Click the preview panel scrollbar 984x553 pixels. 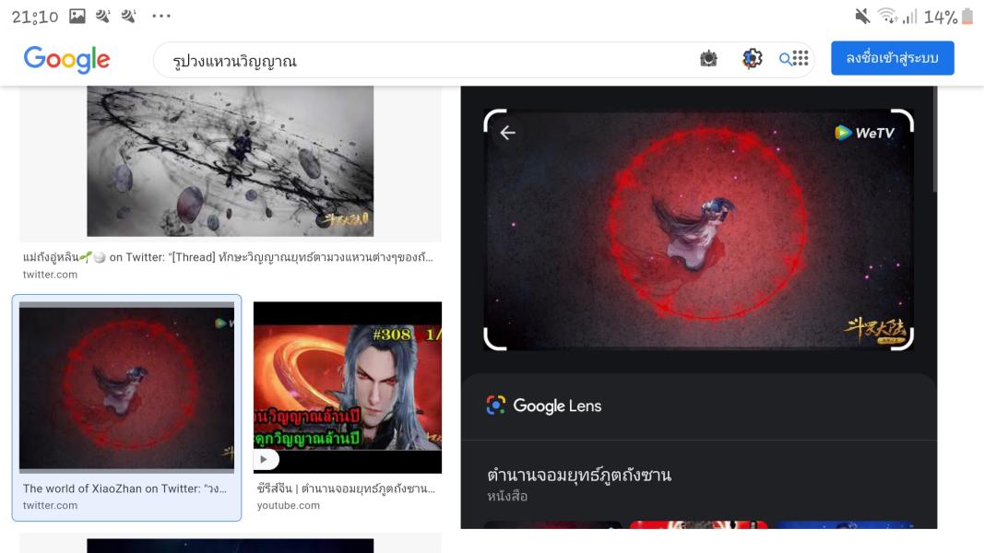point(934,139)
